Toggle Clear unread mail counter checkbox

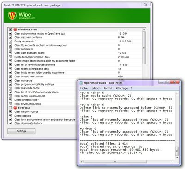point(10,76)
